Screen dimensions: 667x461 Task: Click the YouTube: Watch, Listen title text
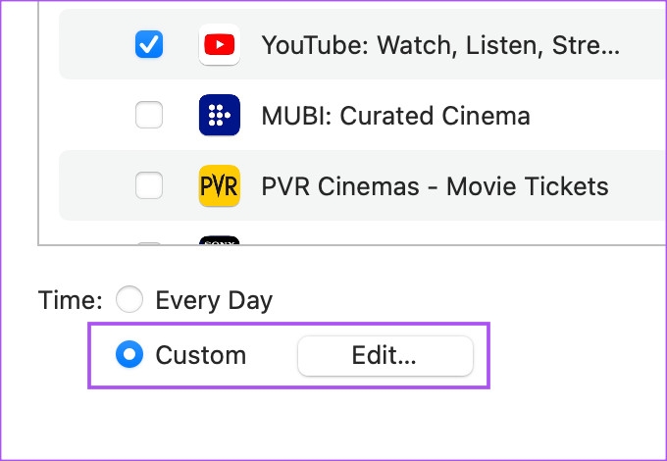click(440, 45)
